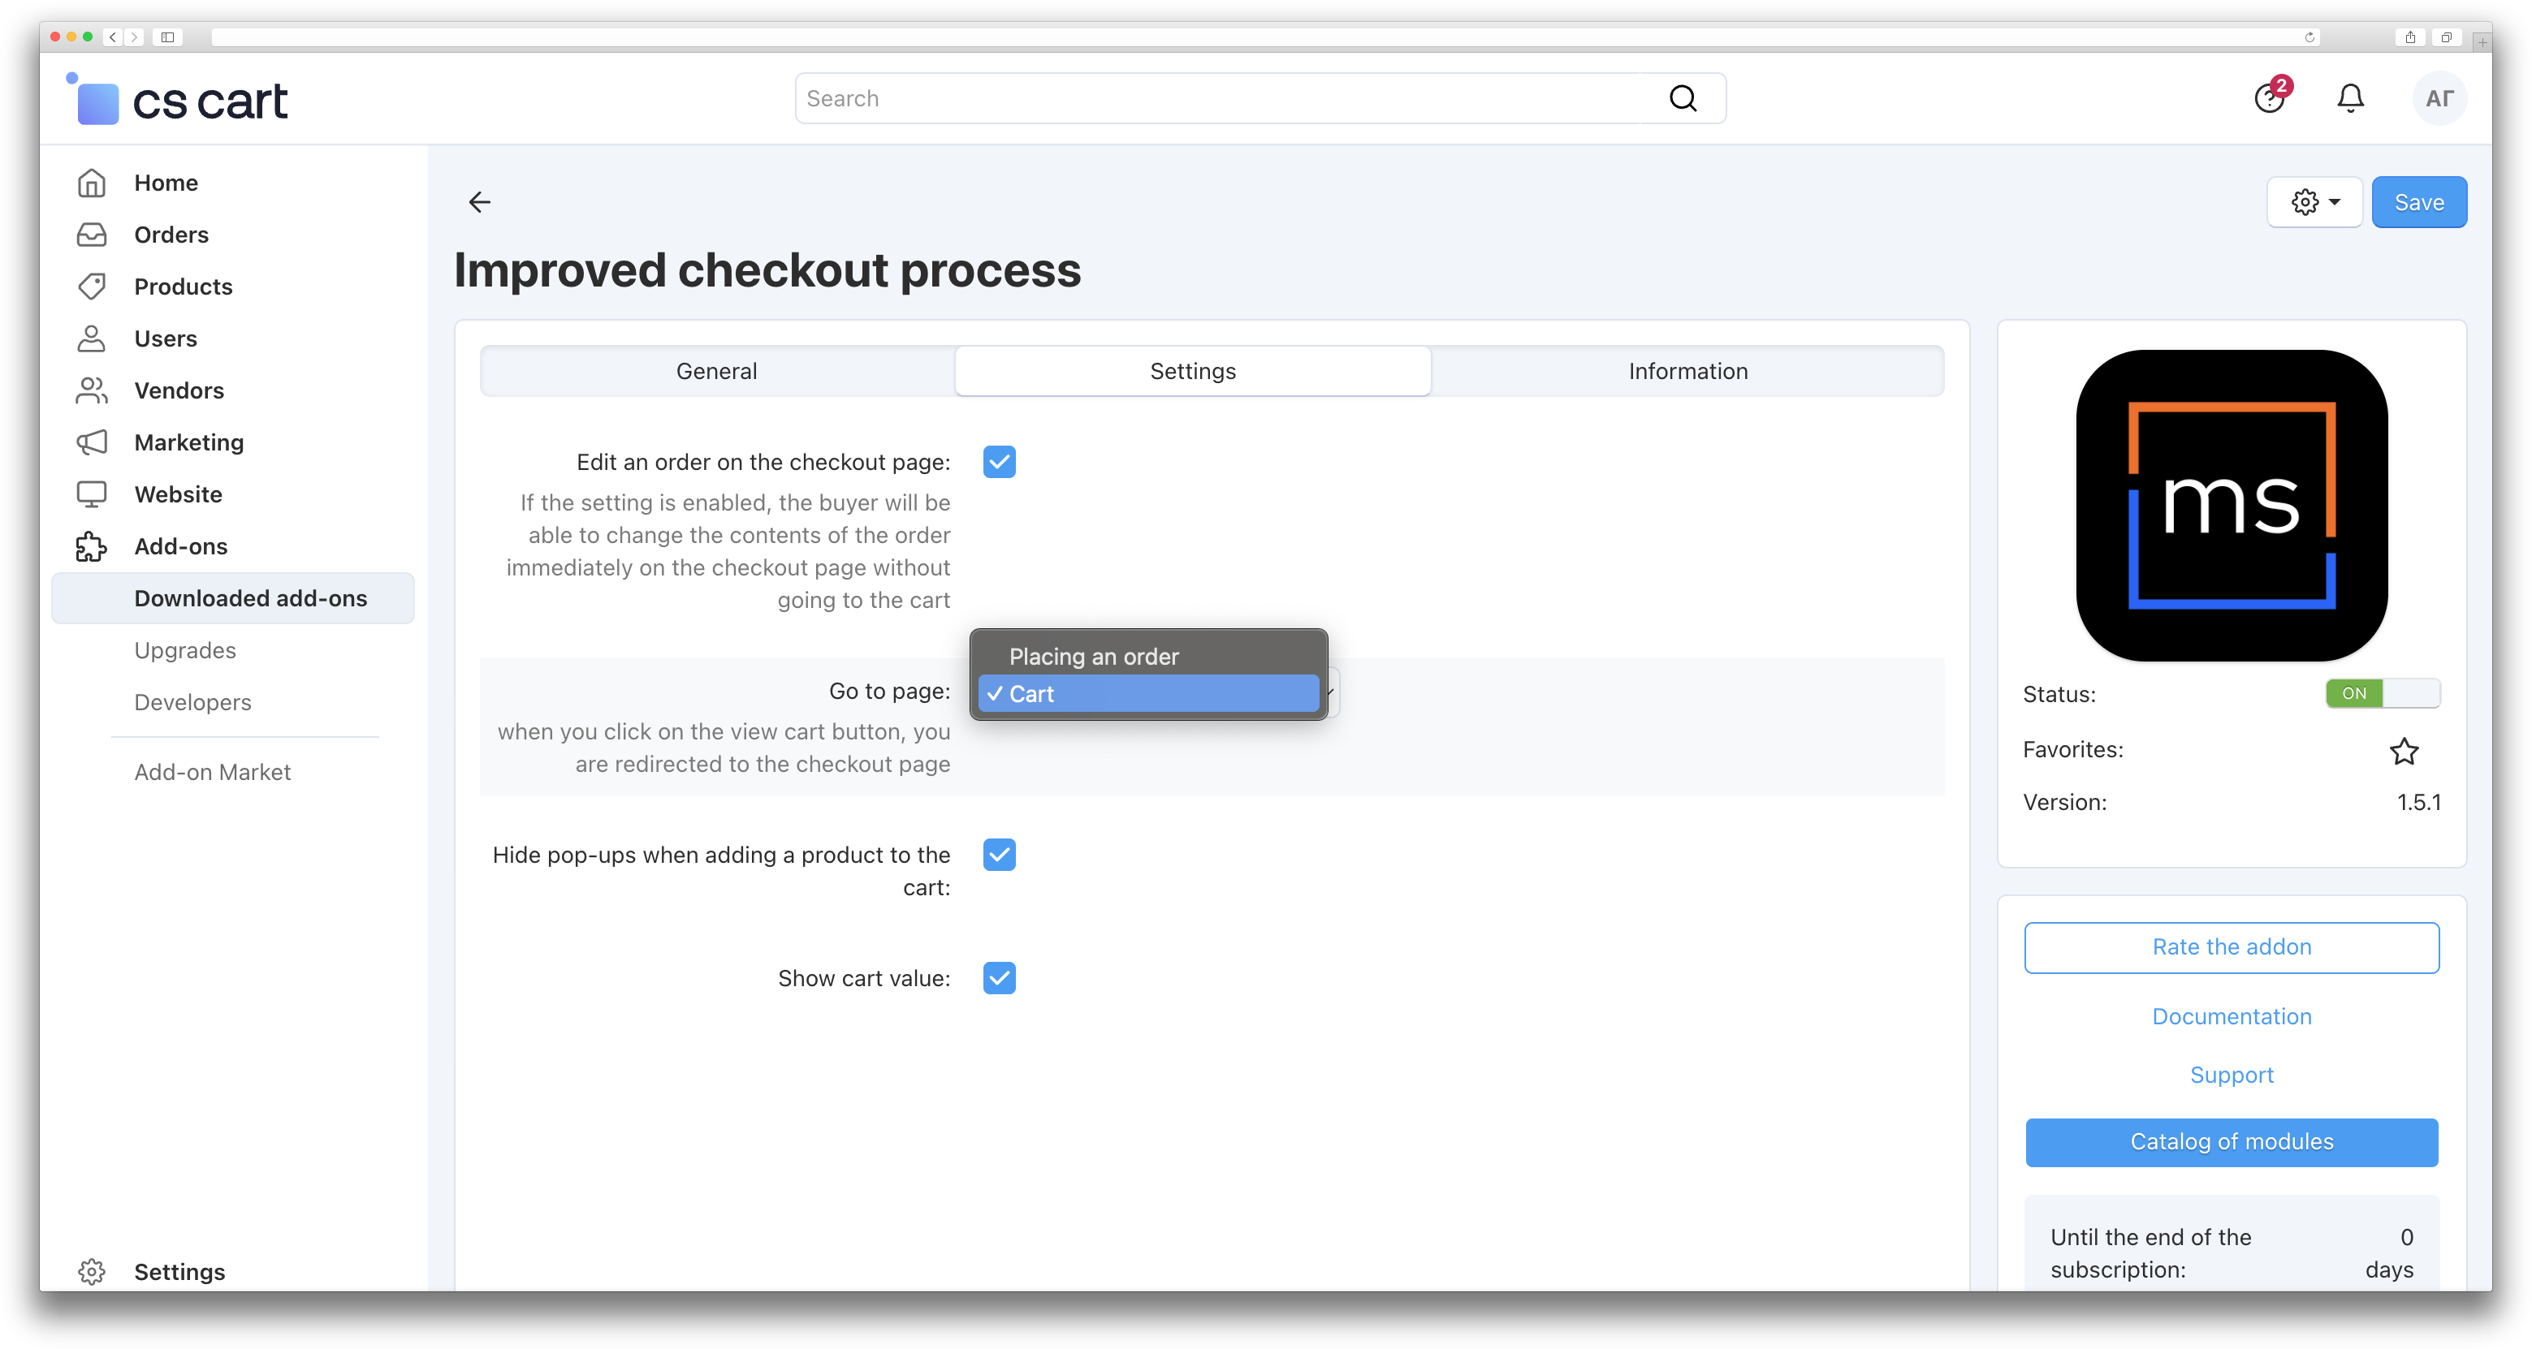The width and height of the screenshot is (2532, 1349).
Task: Open the Documentation link
Action: (x=2232, y=1017)
